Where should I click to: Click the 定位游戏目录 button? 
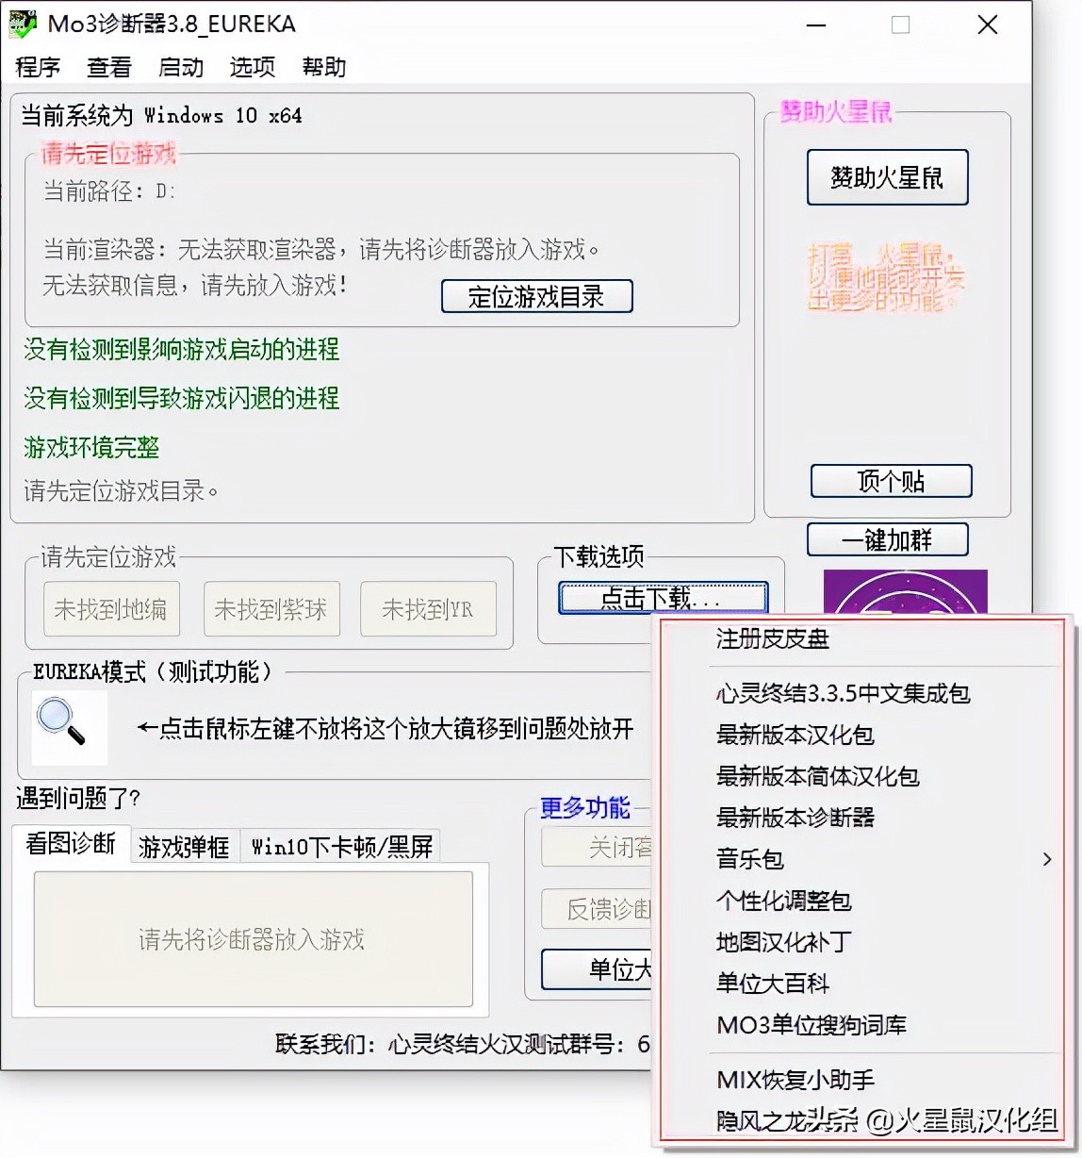(x=536, y=296)
